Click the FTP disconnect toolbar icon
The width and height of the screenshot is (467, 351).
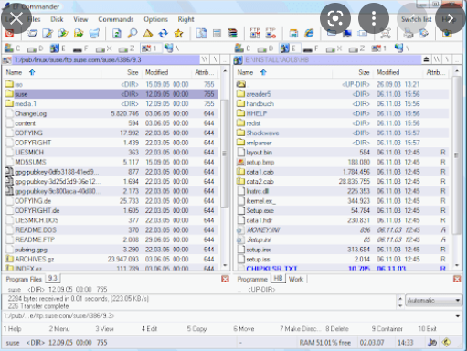(x=271, y=33)
